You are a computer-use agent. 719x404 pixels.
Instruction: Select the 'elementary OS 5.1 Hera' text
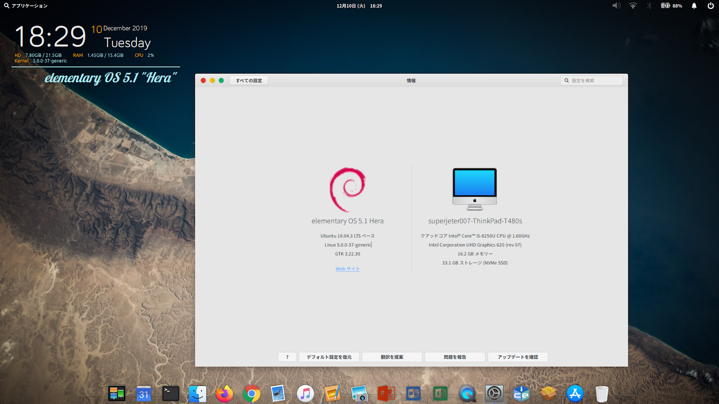[x=347, y=221]
